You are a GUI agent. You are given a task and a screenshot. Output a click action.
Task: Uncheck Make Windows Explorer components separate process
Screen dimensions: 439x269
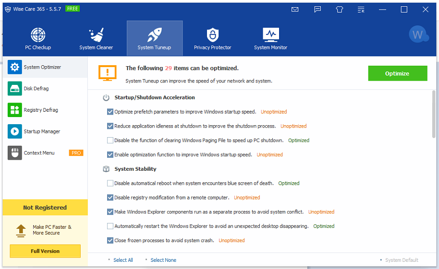point(110,212)
